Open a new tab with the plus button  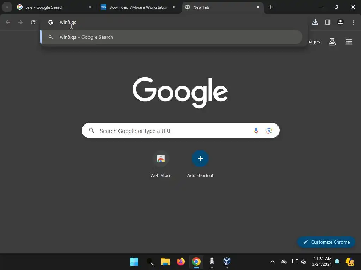click(271, 7)
